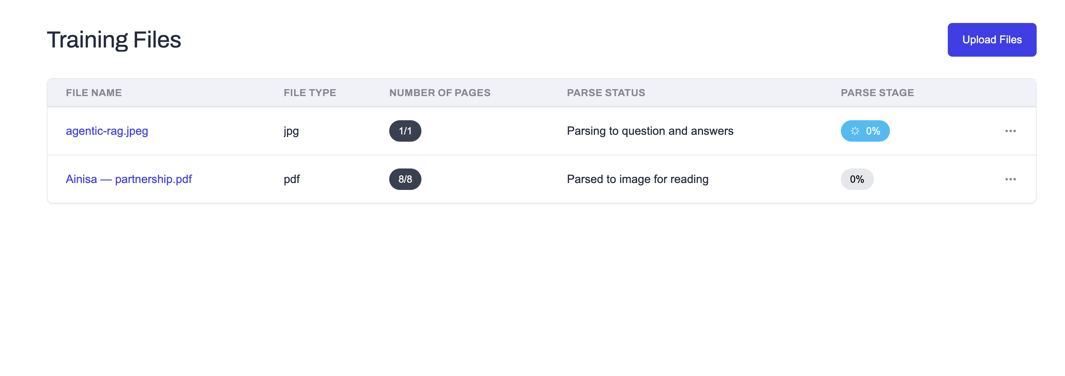Click the PARSE STATUS column header

(x=606, y=93)
